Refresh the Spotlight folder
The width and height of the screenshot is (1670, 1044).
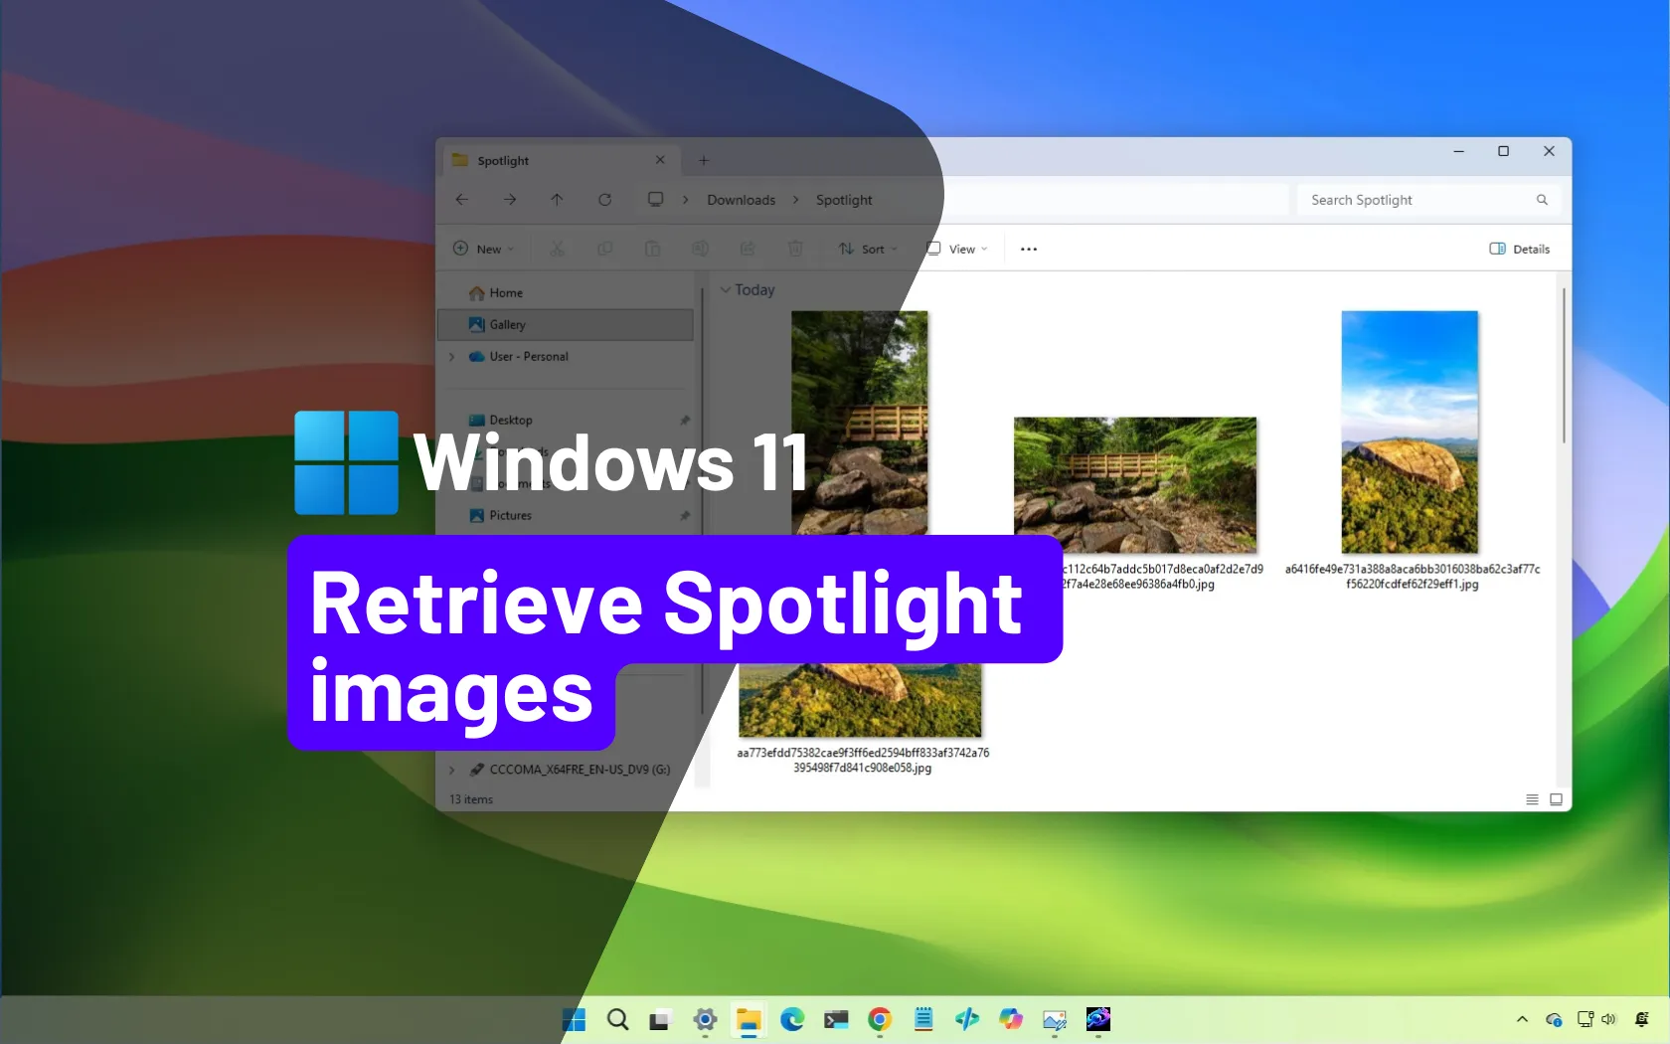tap(604, 200)
